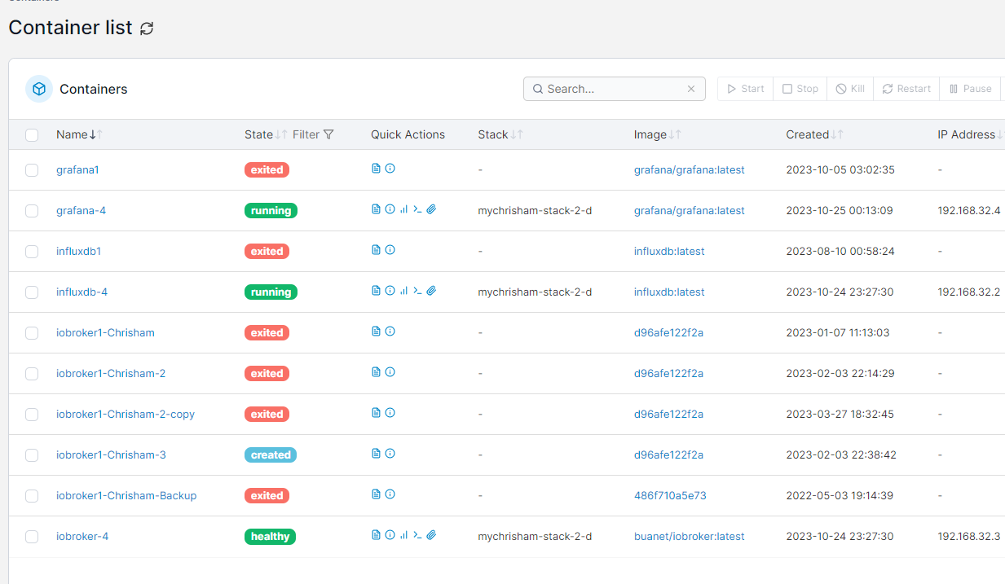View stats for the grafana-4 container

(403, 209)
